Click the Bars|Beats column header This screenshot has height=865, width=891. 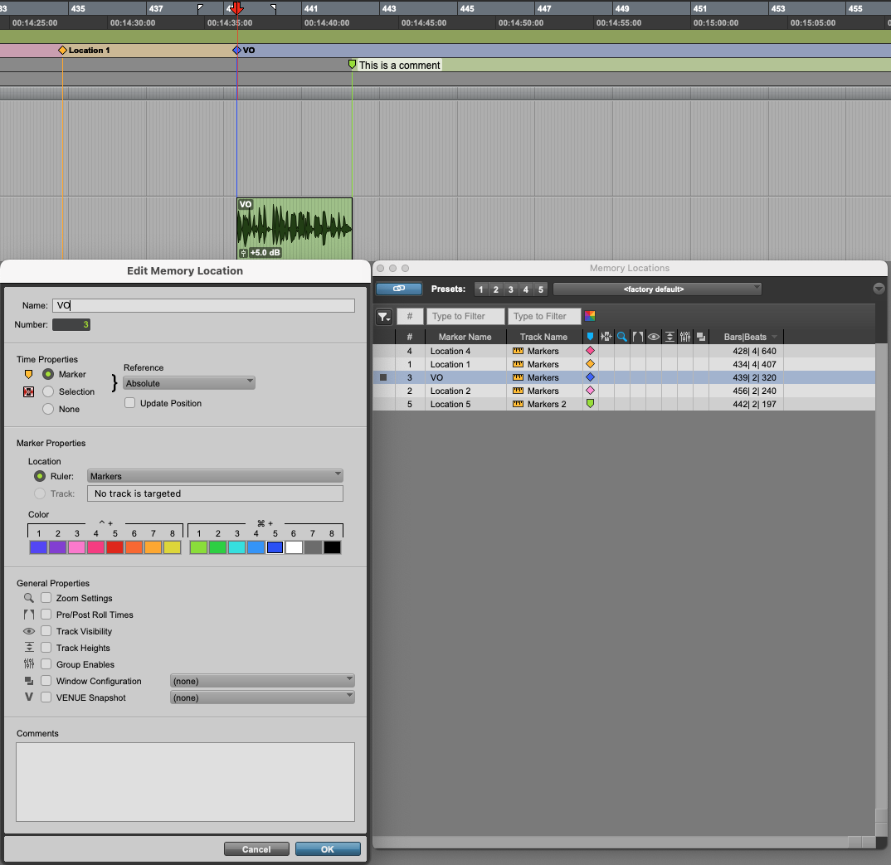(746, 337)
